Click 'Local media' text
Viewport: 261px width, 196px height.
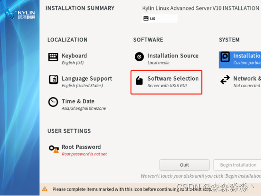tap(158, 63)
